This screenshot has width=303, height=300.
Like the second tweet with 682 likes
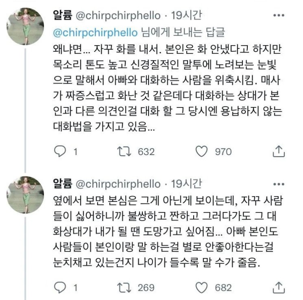click(202, 287)
